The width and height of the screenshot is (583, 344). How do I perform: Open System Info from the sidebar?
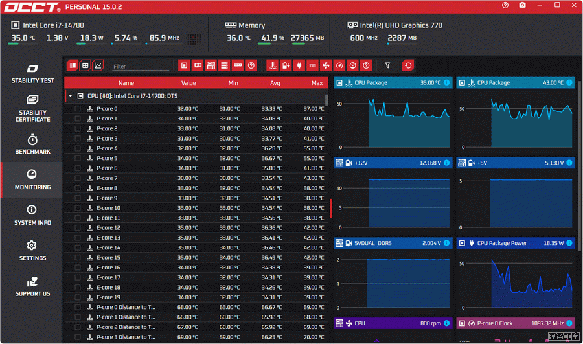32,216
